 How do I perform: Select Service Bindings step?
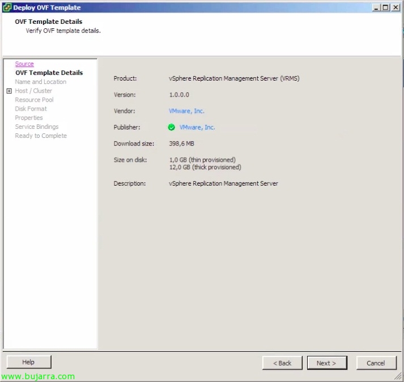[37, 127]
